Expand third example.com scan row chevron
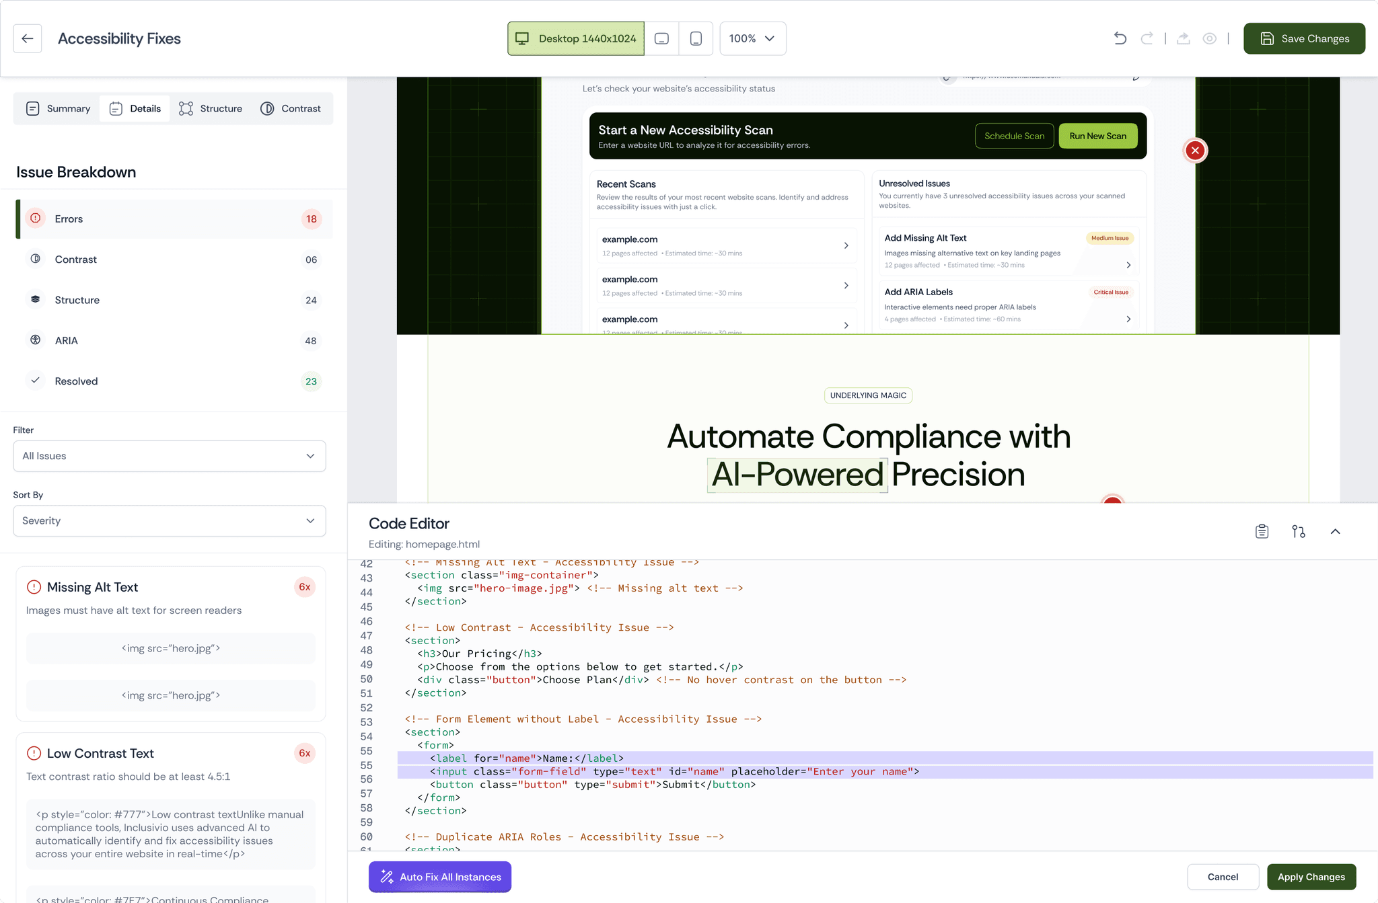The height and width of the screenshot is (903, 1378). tap(846, 325)
